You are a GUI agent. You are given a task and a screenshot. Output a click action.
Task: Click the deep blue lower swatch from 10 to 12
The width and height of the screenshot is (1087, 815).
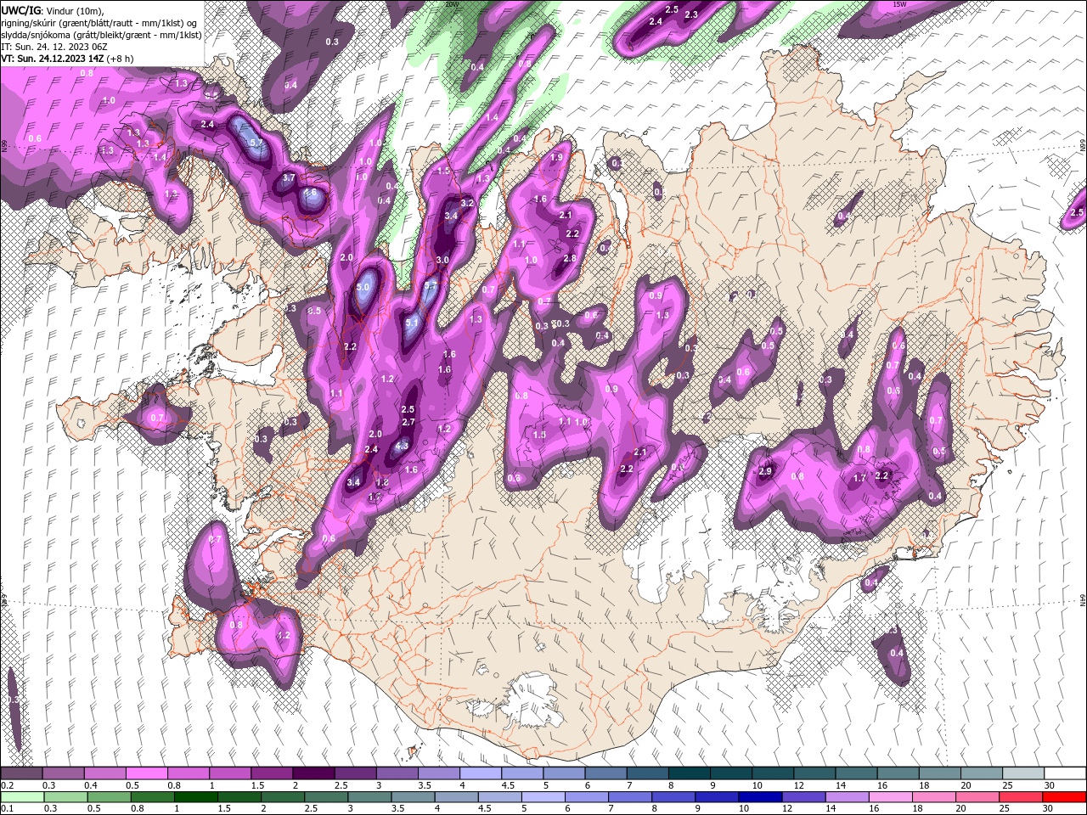761,796
